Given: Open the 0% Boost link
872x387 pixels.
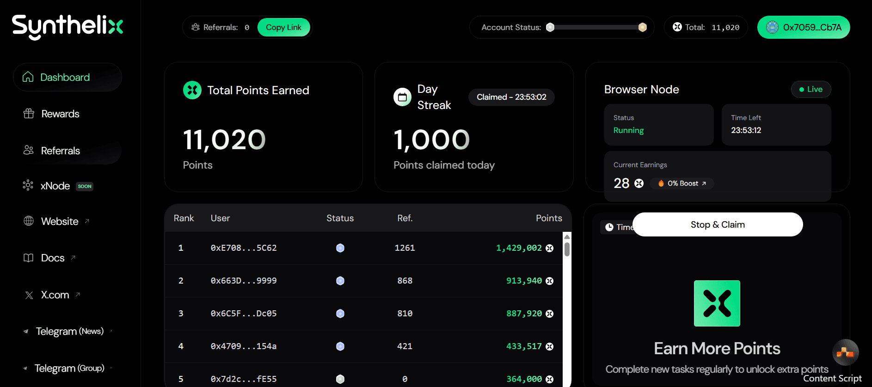Looking at the screenshot, I should click(x=682, y=183).
